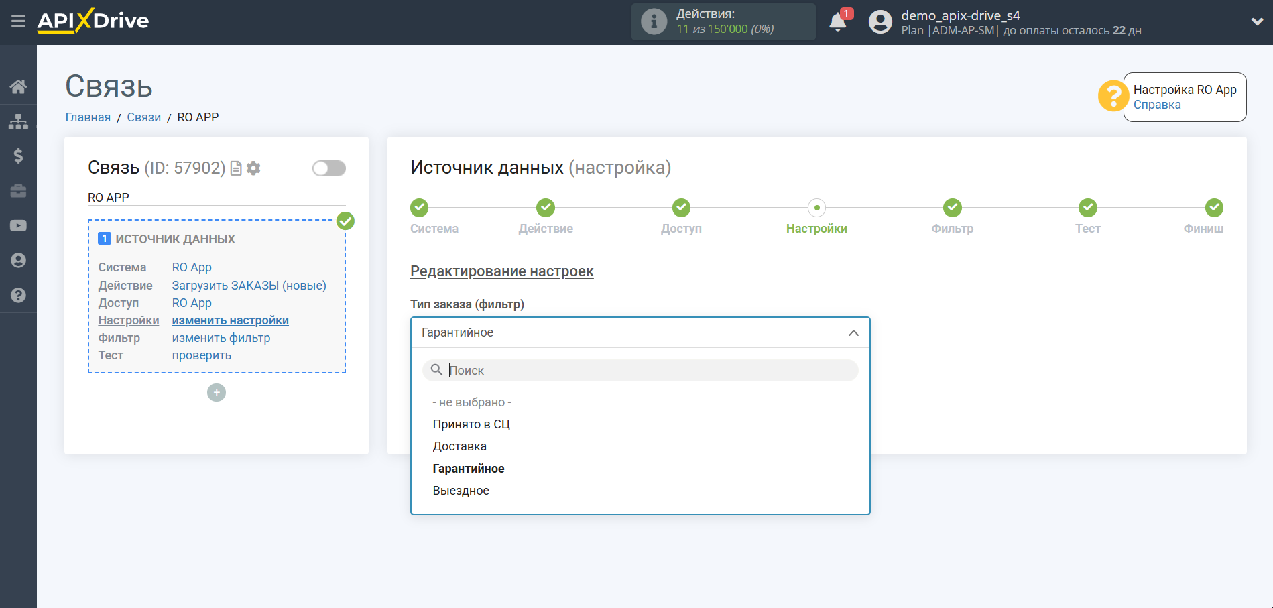Select the Доставка option in the list

[460, 446]
